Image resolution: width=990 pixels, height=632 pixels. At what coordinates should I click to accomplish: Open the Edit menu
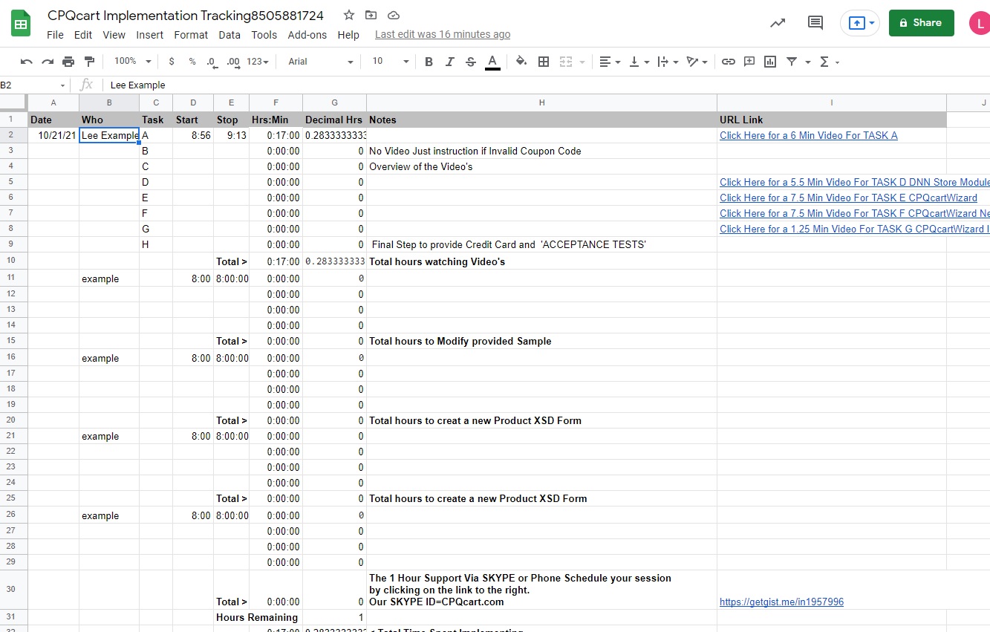tap(83, 35)
